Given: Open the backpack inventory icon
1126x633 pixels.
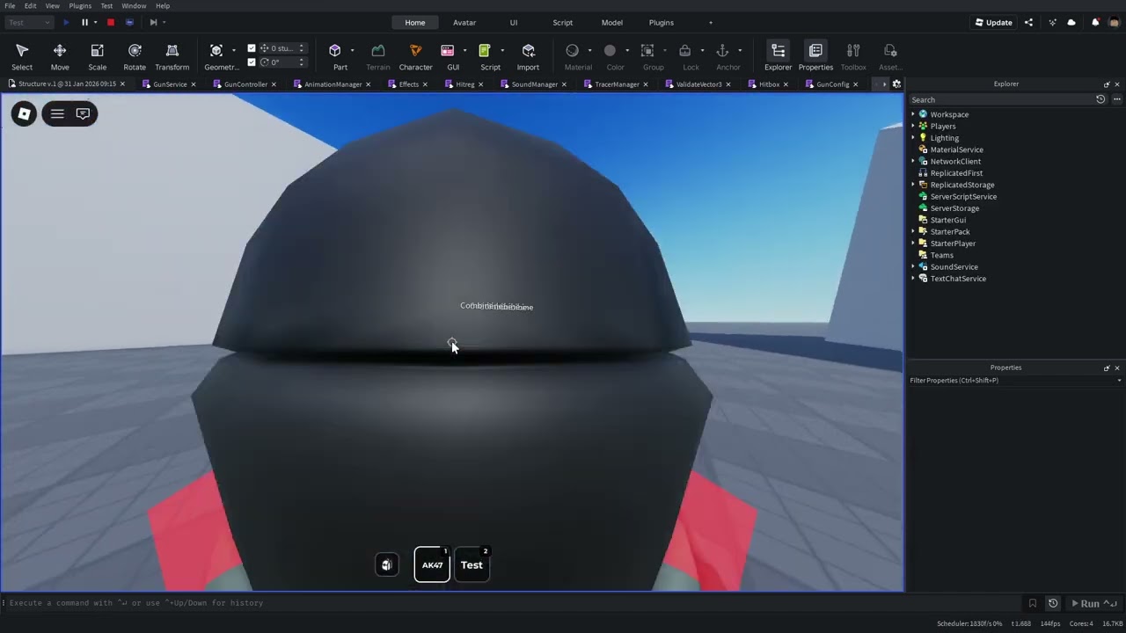Looking at the screenshot, I should tap(387, 565).
